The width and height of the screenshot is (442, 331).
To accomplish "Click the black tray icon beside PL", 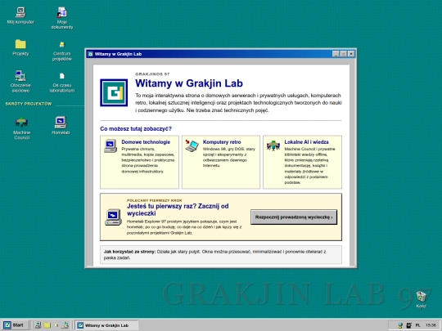I will coord(409,325).
